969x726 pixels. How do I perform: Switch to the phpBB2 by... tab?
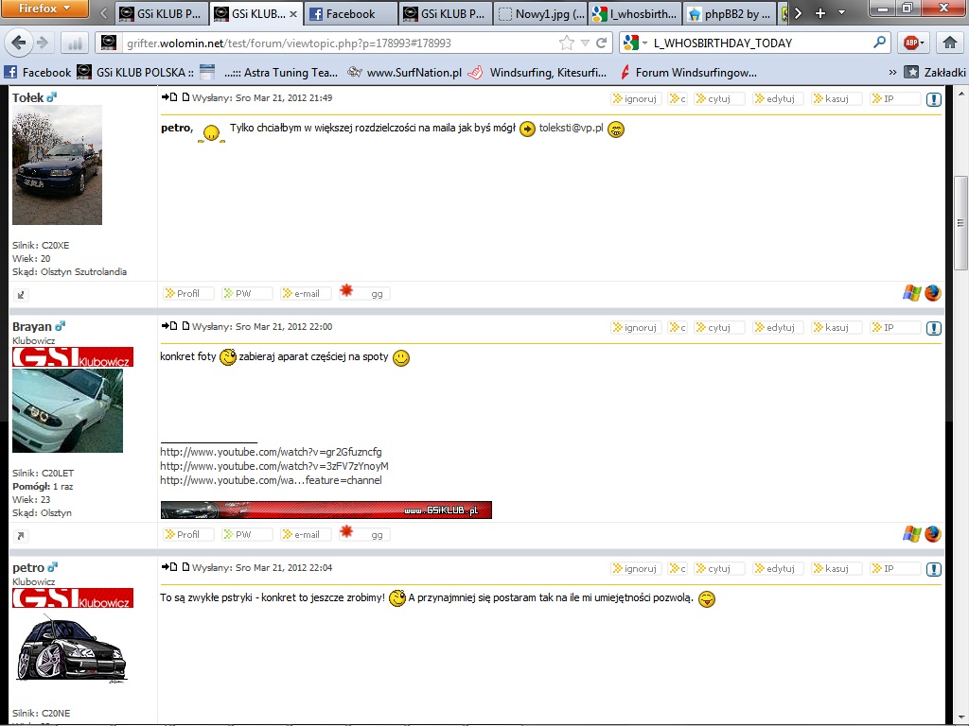[x=730, y=13]
